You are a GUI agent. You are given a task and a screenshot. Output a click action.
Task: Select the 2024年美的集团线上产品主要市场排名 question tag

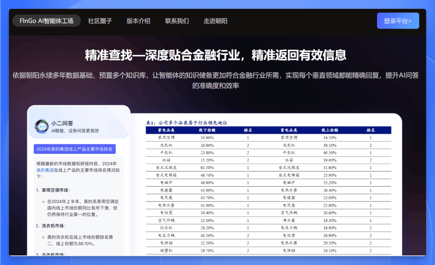point(75,149)
